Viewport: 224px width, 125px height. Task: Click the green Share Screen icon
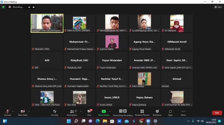[x=104, y=111]
